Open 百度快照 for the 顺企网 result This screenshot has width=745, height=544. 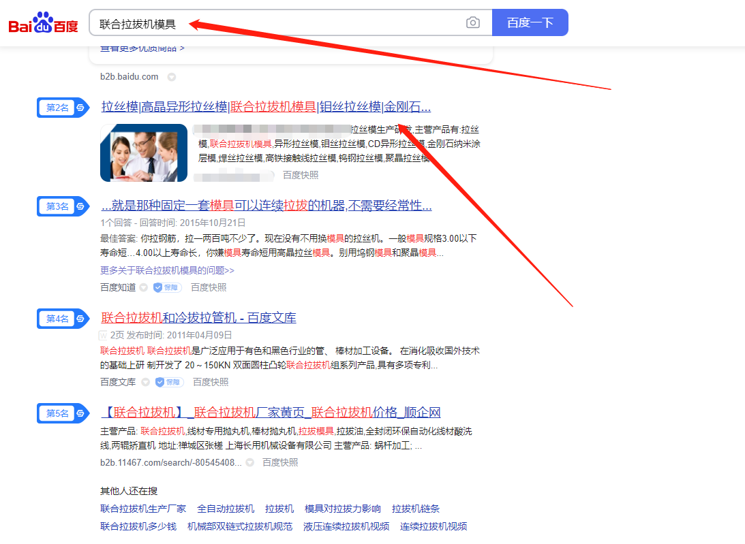pos(280,462)
